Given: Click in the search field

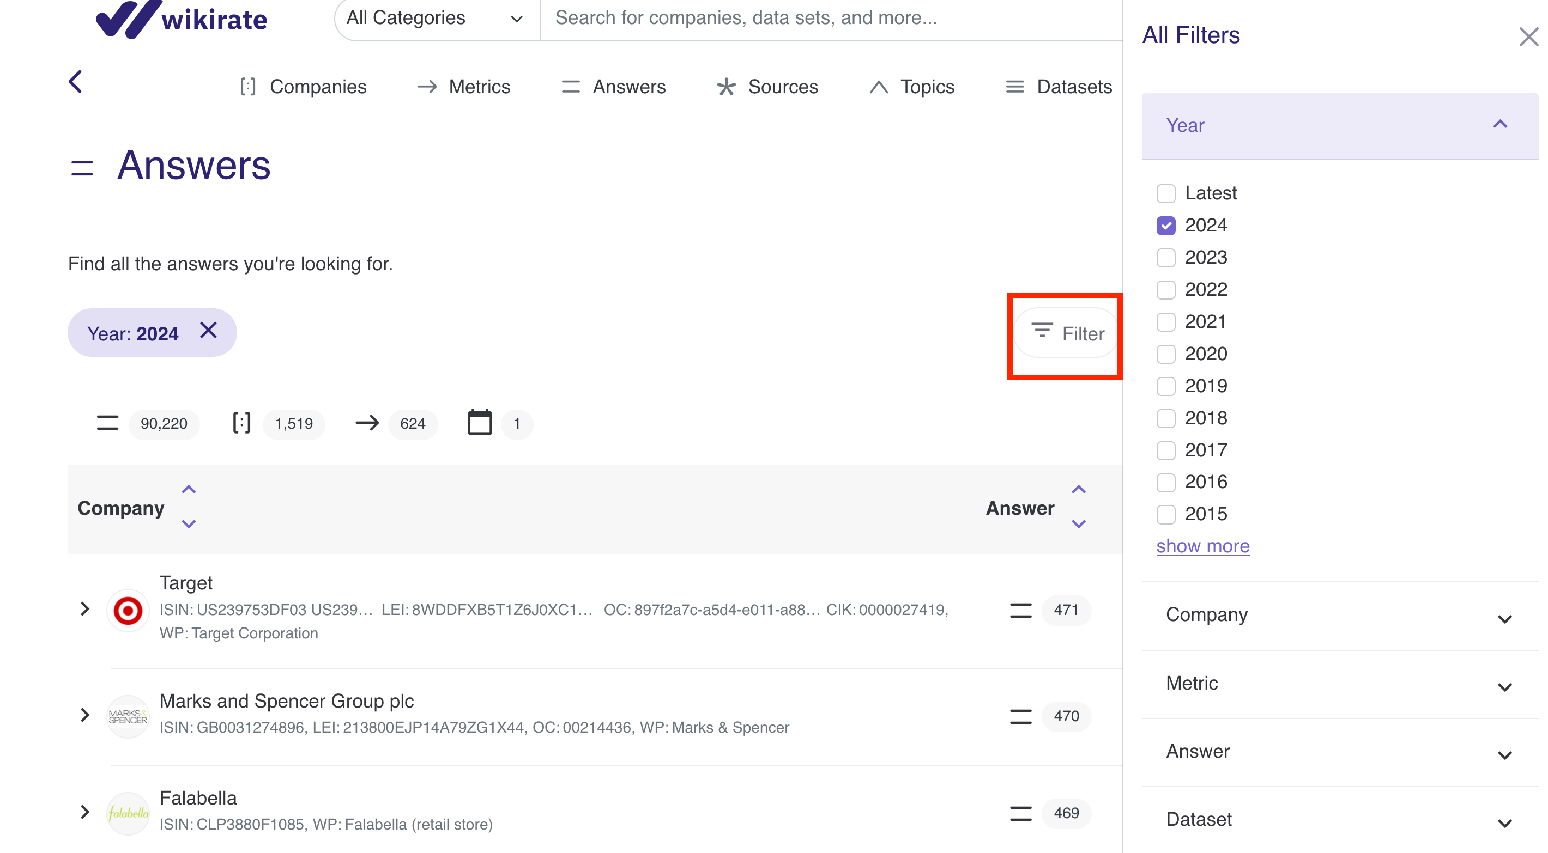Looking at the screenshot, I should click(x=831, y=18).
